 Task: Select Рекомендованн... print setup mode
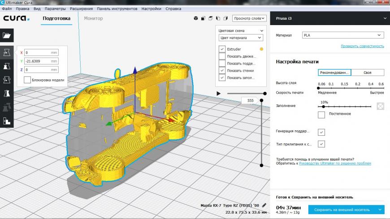pos(334,73)
